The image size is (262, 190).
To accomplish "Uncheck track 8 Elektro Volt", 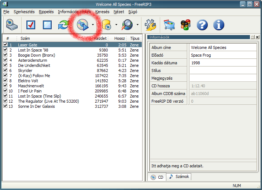I will pos(5,80).
